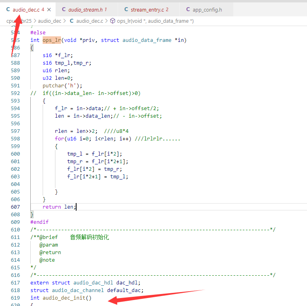Select audio_dec folder in breadcrumb

[x=49, y=21]
